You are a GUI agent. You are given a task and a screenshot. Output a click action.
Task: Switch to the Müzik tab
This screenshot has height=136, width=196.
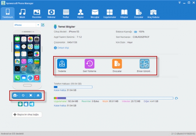pos(22,13)
